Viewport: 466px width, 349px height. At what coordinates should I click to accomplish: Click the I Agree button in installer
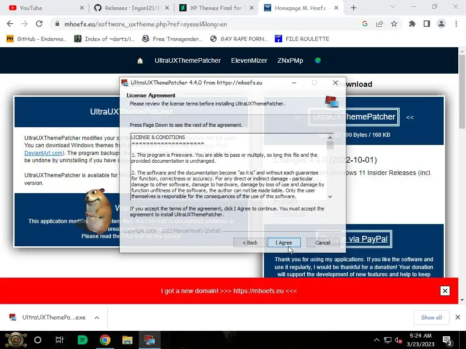284,243
